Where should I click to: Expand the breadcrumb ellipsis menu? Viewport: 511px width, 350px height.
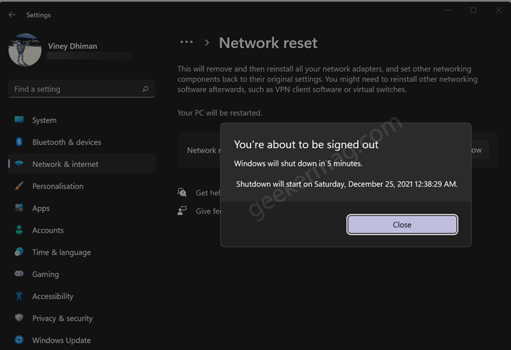pos(186,42)
